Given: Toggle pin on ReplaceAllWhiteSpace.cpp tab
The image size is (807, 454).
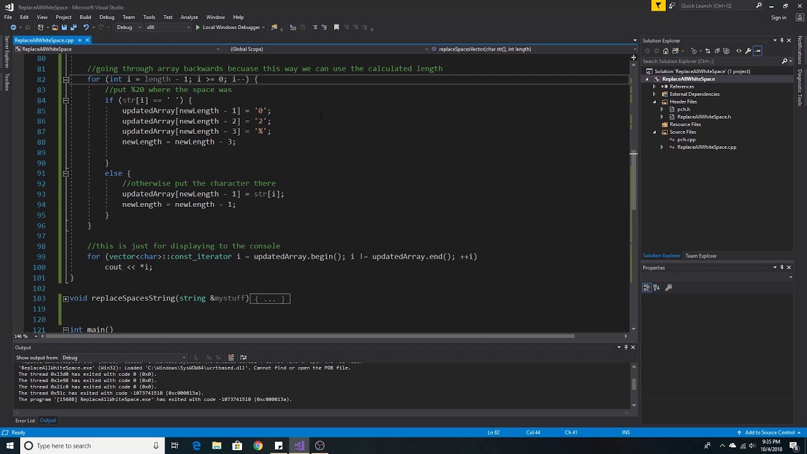Looking at the screenshot, I should [x=79, y=40].
